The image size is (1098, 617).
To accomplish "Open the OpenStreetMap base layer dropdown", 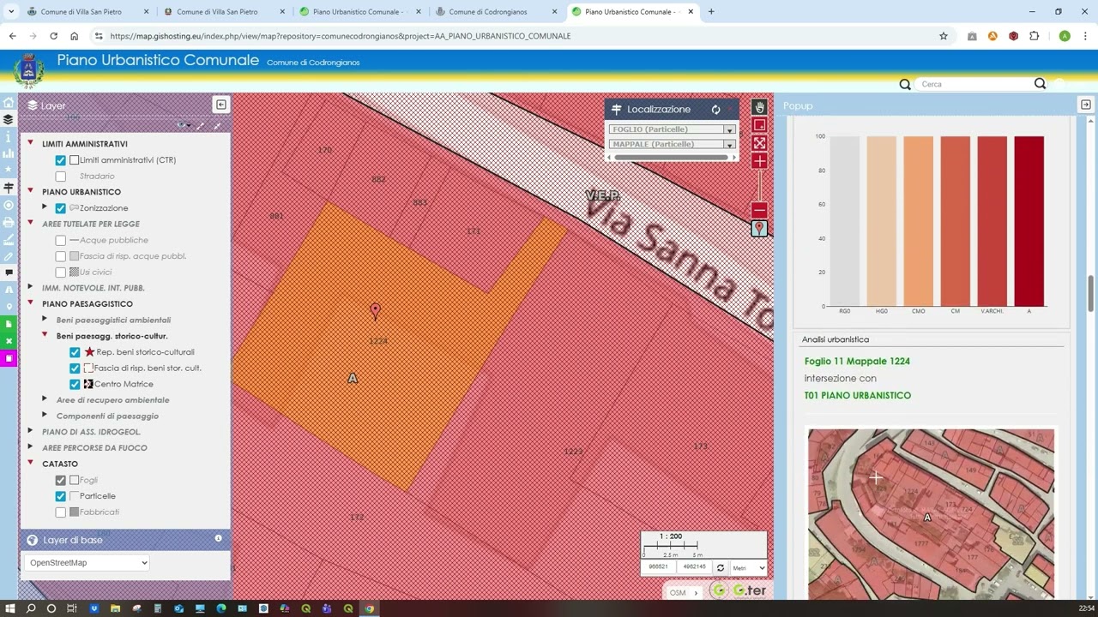I will [87, 563].
